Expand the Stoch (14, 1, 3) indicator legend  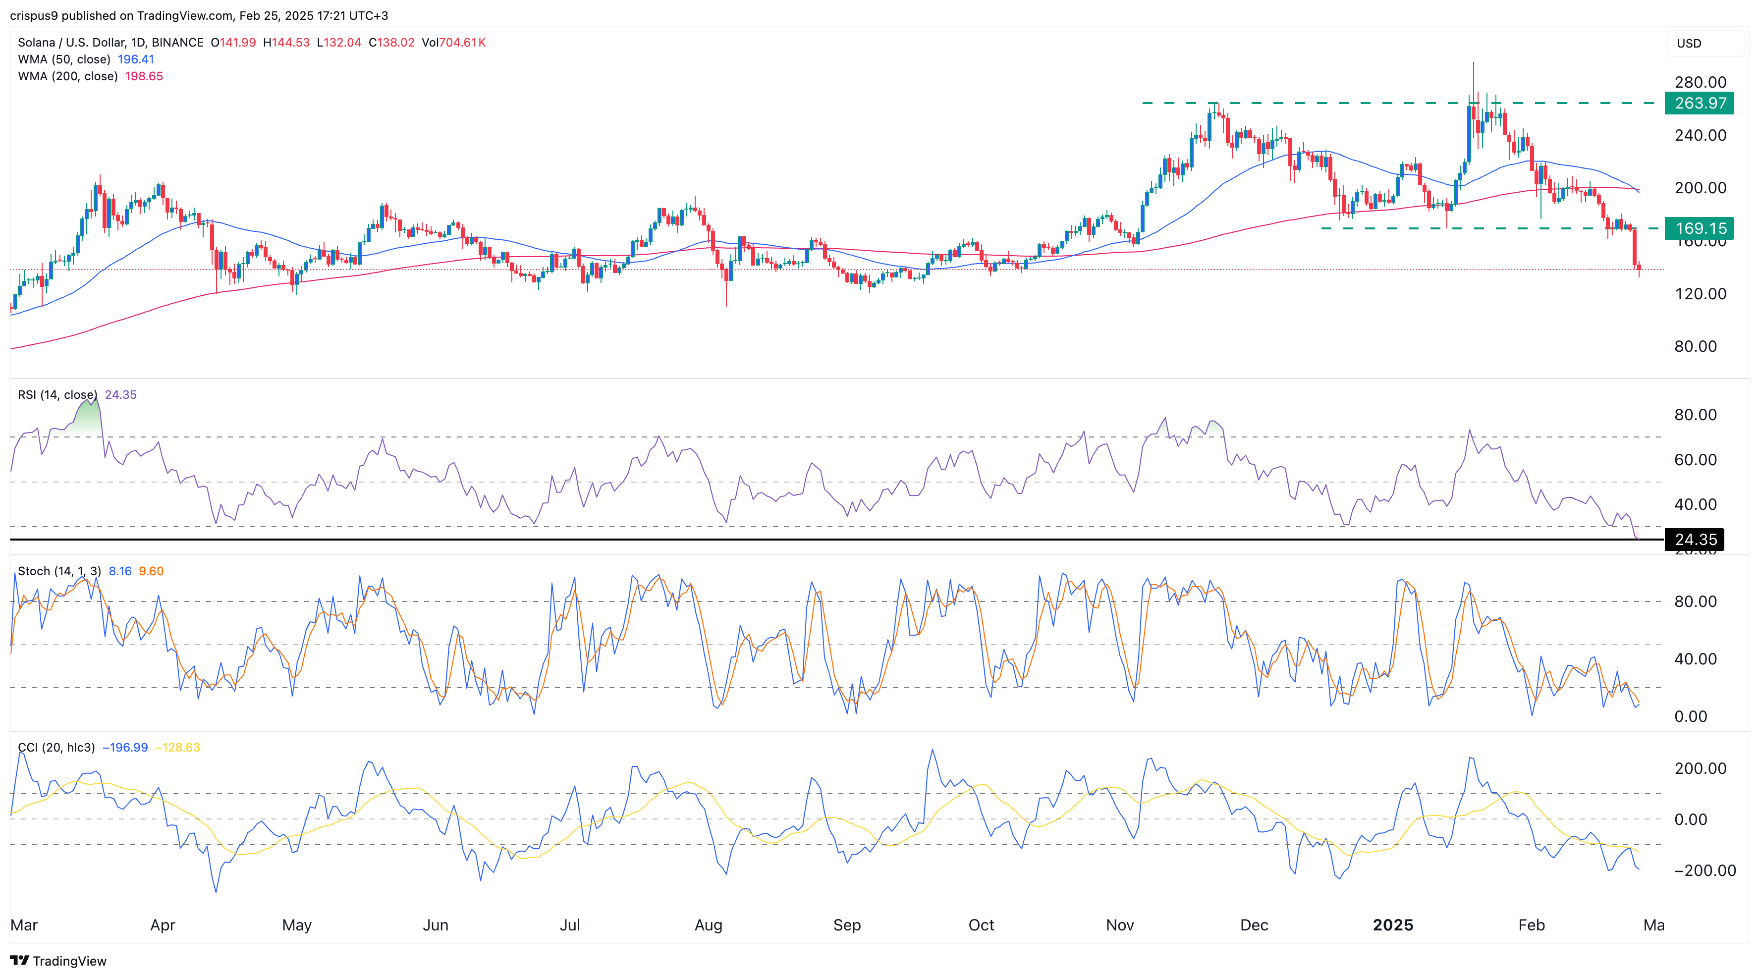[x=59, y=571]
